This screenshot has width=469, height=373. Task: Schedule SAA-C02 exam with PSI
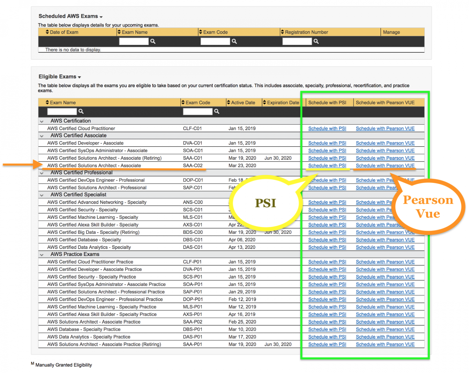327,165
